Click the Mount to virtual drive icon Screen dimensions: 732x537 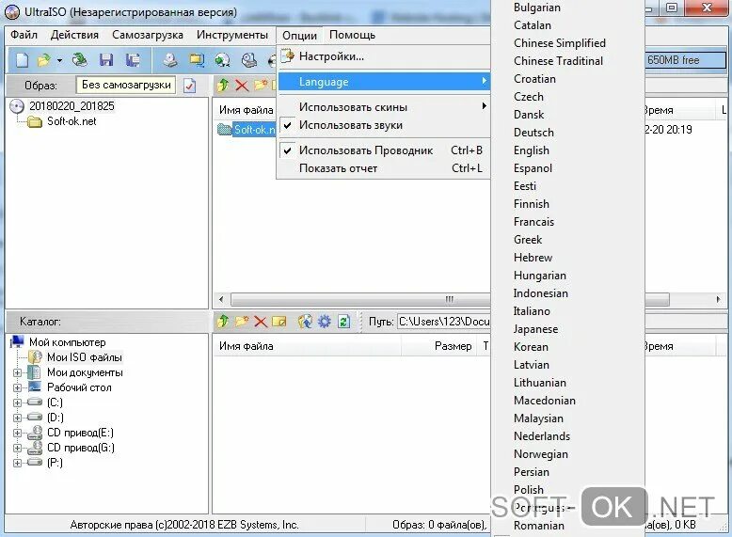coord(249,60)
